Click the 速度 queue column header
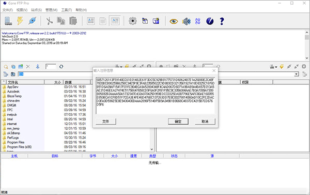 (133, 156)
